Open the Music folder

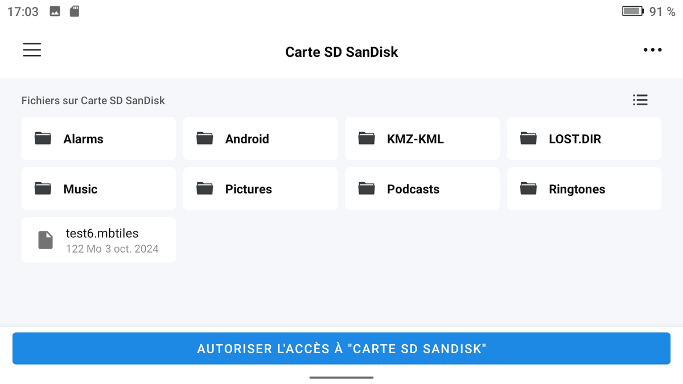[98, 189]
